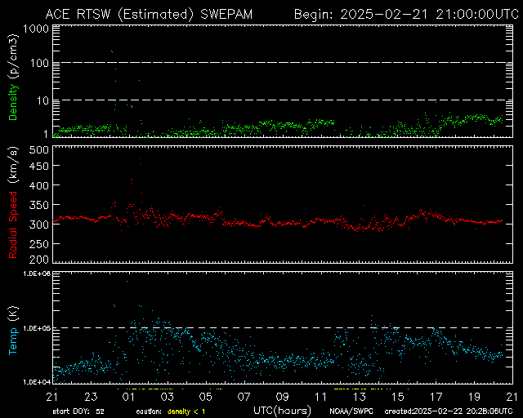Viewport: 523px width, 418px height.
Task: Click the yellow 'density < 1' caution text
Action: point(186,411)
